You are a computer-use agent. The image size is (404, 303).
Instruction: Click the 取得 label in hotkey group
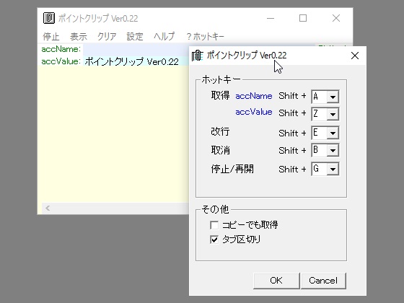(220, 95)
